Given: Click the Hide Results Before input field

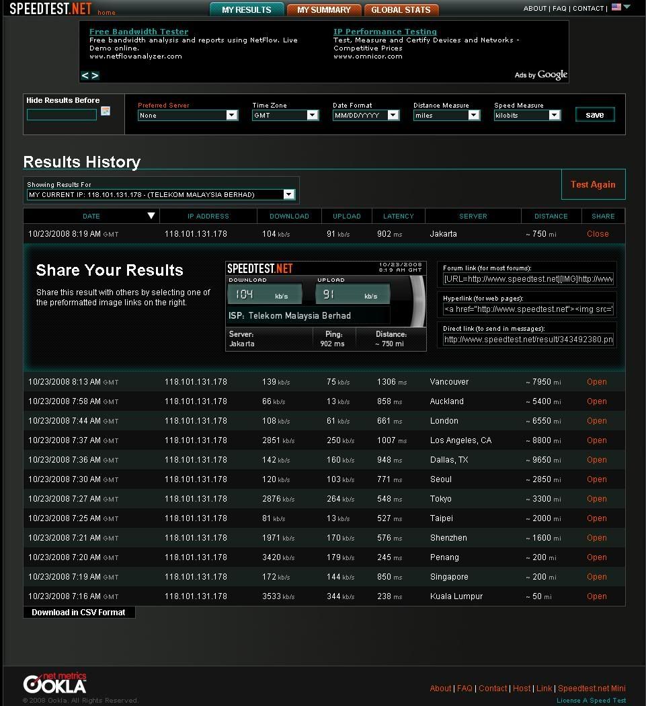Looking at the screenshot, I should click(x=61, y=114).
